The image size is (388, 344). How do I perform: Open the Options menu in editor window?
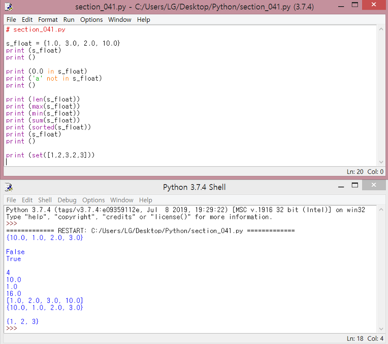[91, 20]
